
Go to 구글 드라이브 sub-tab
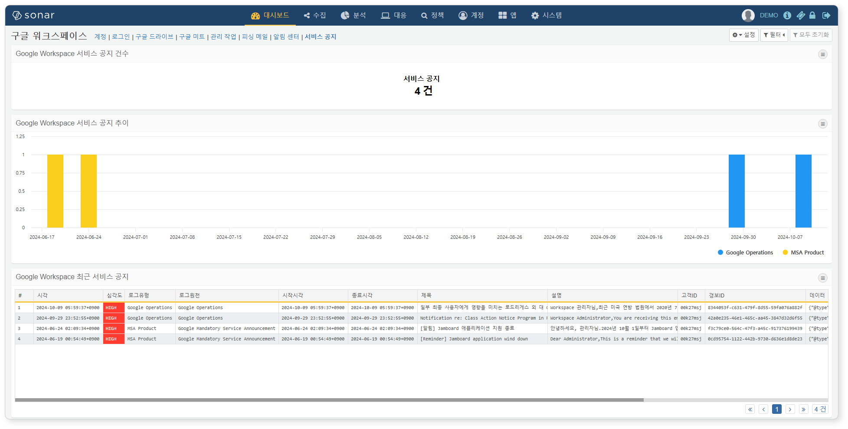pos(154,36)
